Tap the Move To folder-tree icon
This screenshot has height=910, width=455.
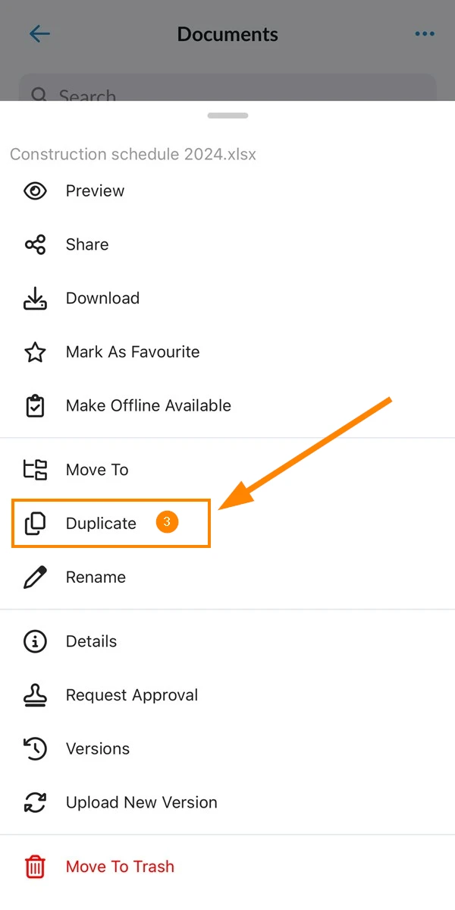point(36,470)
